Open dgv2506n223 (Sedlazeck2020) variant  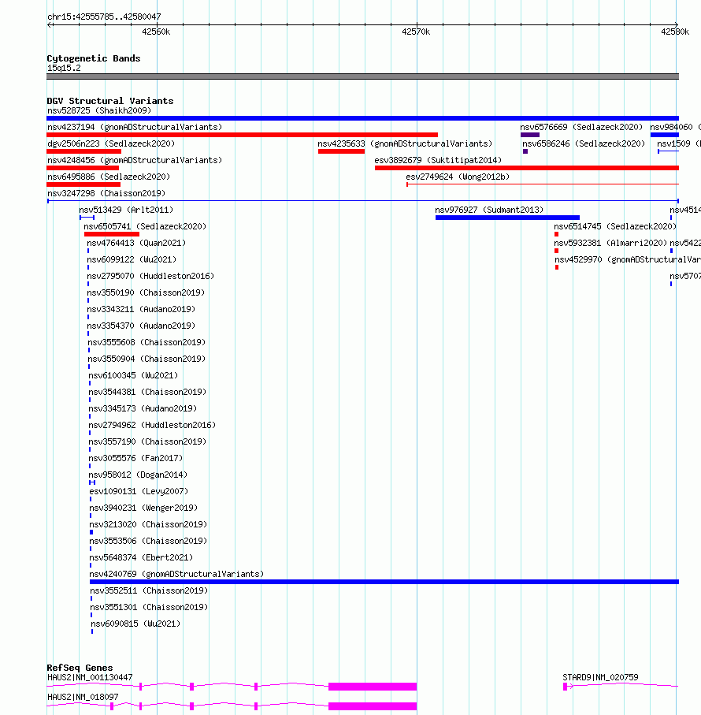[x=111, y=143]
